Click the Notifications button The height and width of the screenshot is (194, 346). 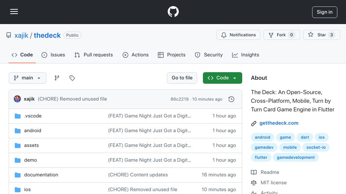click(x=238, y=35)
